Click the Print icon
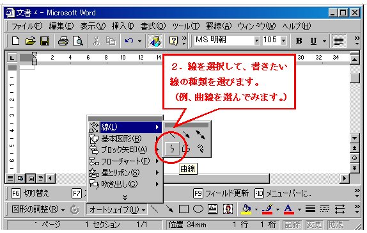The height and width of the screenshot is (233, 367). 63,41
